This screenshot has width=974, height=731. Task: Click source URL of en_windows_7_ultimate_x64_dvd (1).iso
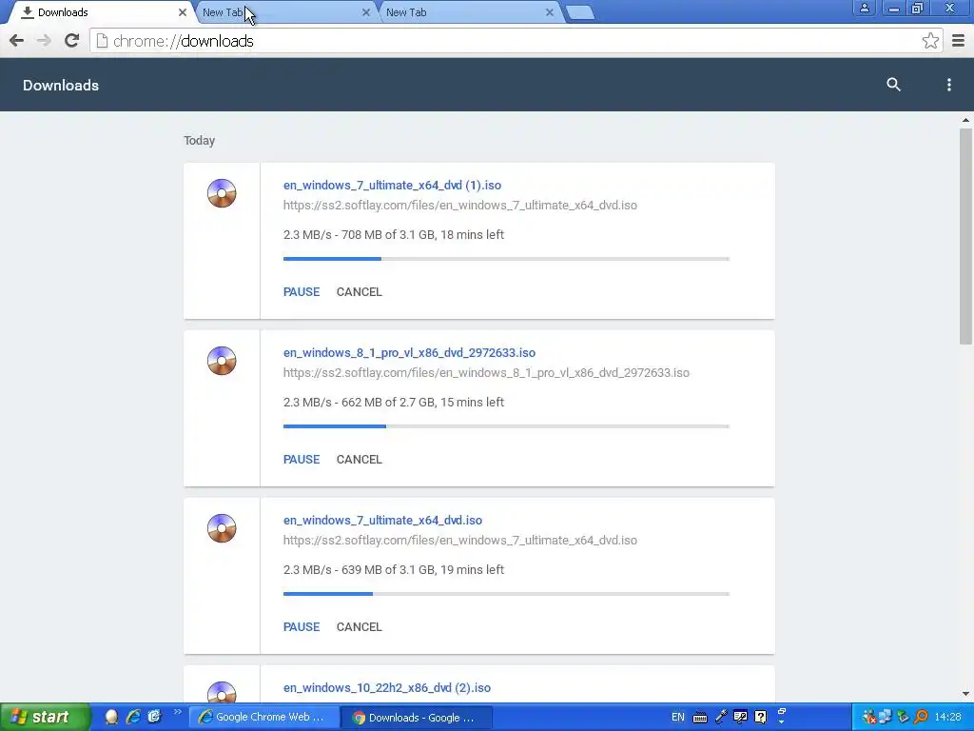click(x=460, y=206)
